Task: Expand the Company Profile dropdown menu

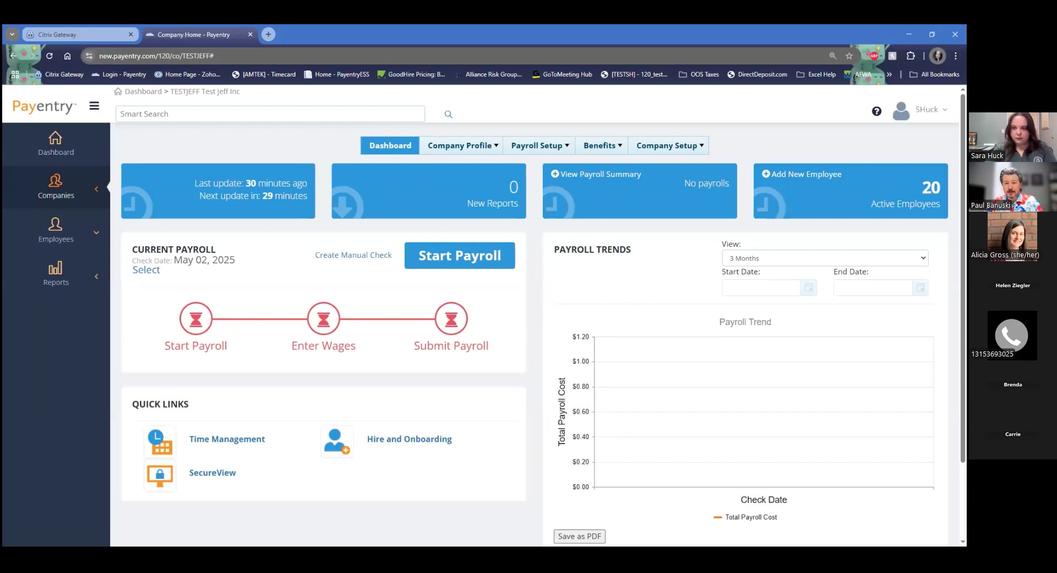Action: (462, 145)
